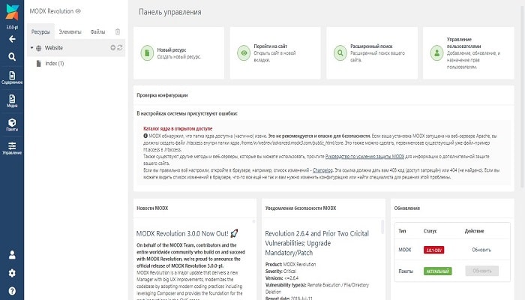Open the Содержимое menu in sidebar
The width and height of the screenshot is (525, 300).
tap(12, 78)
